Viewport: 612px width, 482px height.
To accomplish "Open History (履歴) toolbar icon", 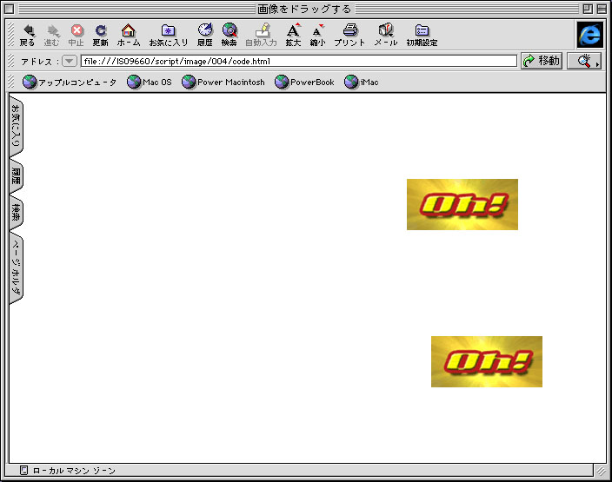I will pos(204,35).
